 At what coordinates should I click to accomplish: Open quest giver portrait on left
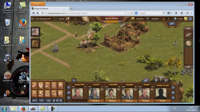tap(35, 32)
